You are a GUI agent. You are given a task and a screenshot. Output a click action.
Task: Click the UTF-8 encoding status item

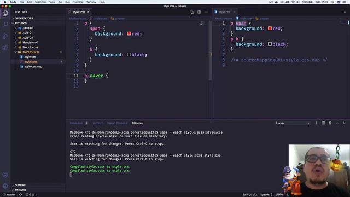[279, 195]
